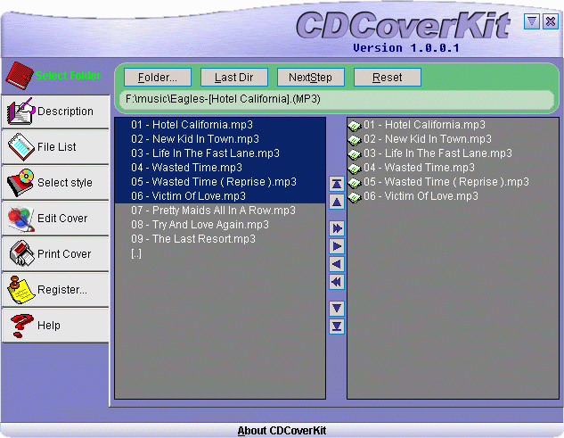This screenshot has height=438, width=564.
Task: Click icon beside 05 - Wasted Time (Reprise) in right list
Action: pyautogui.click(x=355, y=183)
